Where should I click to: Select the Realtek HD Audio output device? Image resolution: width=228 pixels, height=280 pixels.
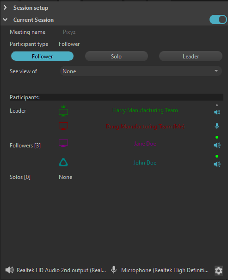pos(61,270)
